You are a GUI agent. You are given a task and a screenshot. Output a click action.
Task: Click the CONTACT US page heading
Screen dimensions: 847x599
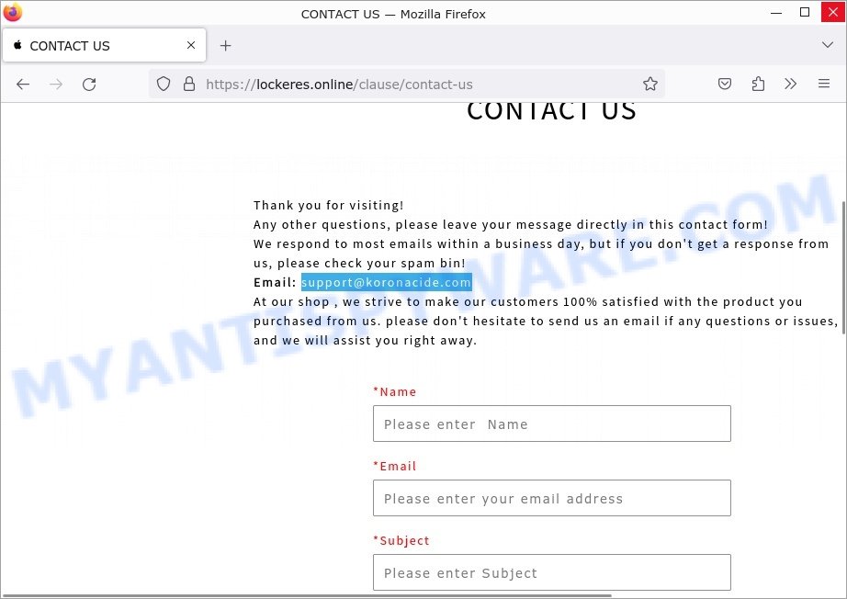tap(551, 111)
